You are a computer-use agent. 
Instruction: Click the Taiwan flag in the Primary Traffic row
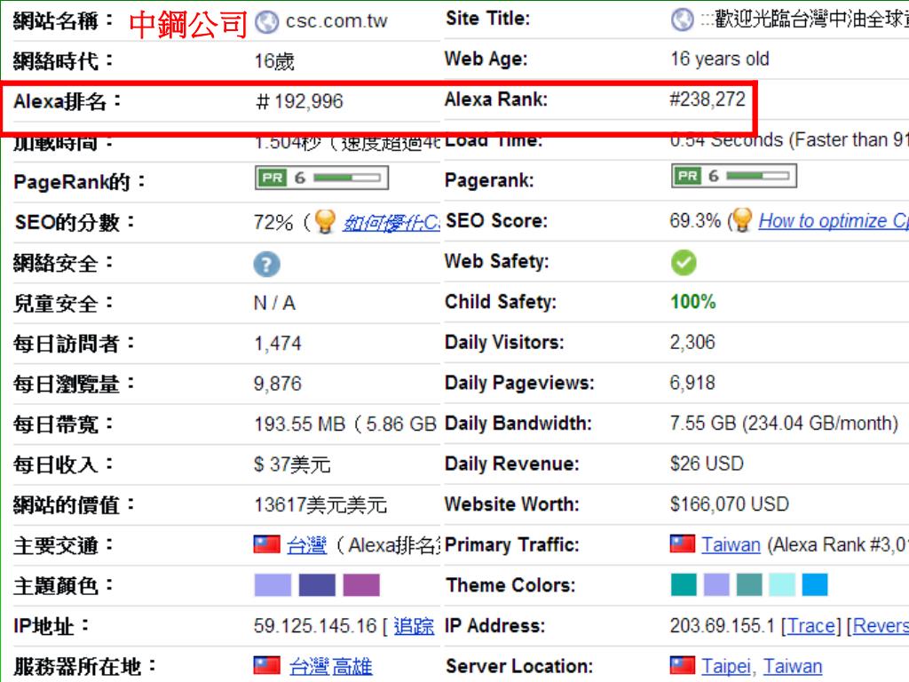[683, 543]
